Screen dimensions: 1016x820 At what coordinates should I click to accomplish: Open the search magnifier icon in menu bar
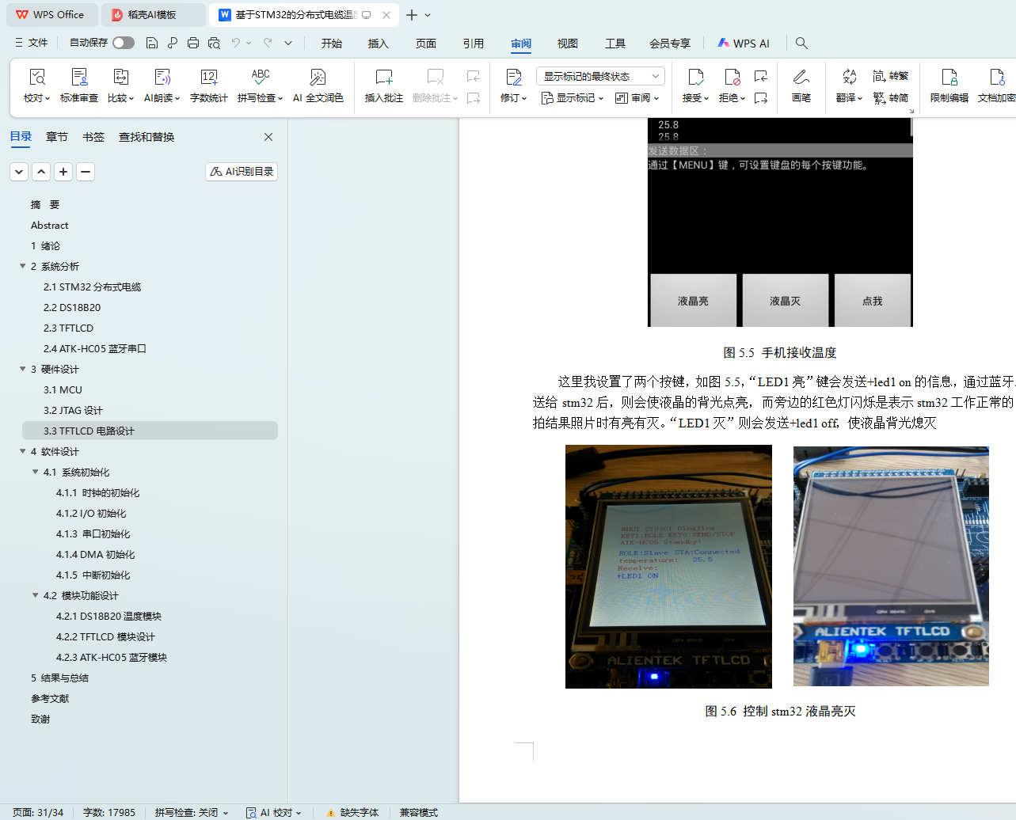(x=801, y=43)
